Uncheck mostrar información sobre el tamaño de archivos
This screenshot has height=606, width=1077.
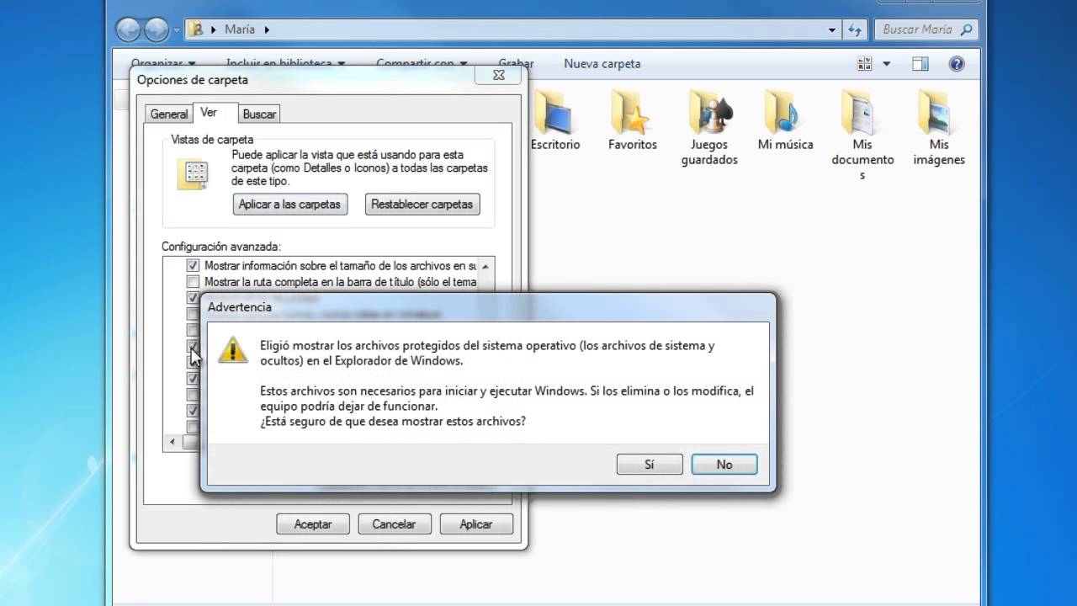tap(193, 264)
